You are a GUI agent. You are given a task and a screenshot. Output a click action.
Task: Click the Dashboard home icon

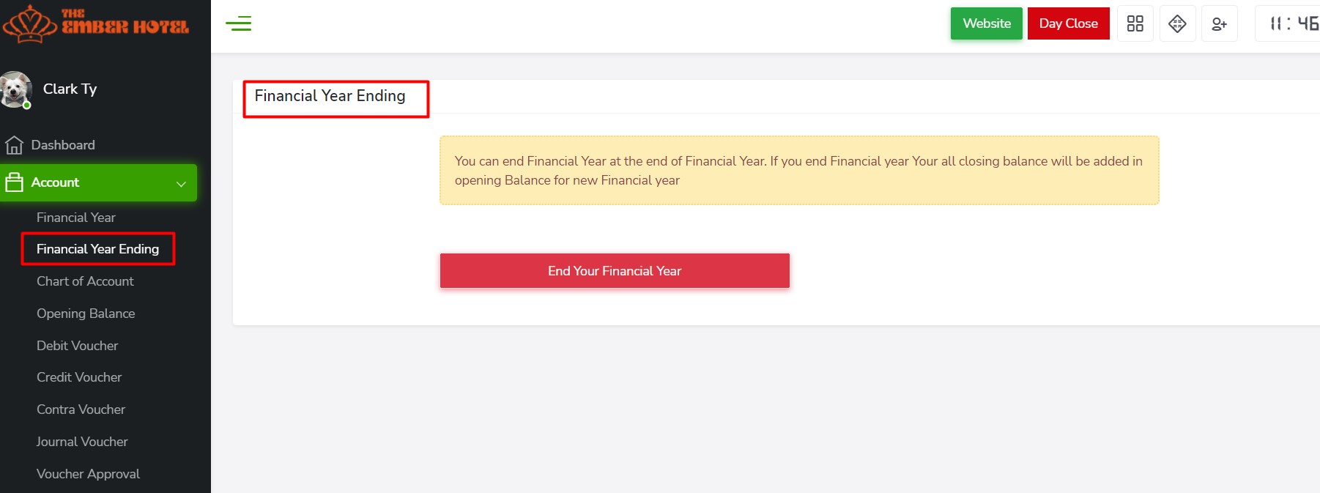(14, 145)
